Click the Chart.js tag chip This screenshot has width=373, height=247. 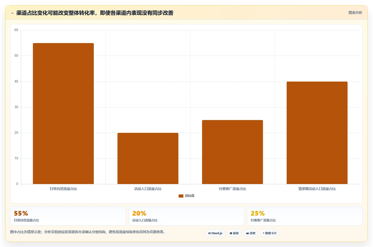tap(215, 233)
